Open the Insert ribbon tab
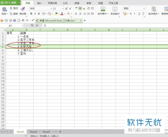This screenshot has width=168, height=137. [x=39, y=3]
